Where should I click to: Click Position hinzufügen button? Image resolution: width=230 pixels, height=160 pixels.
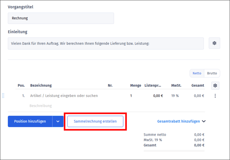(30, 121)
